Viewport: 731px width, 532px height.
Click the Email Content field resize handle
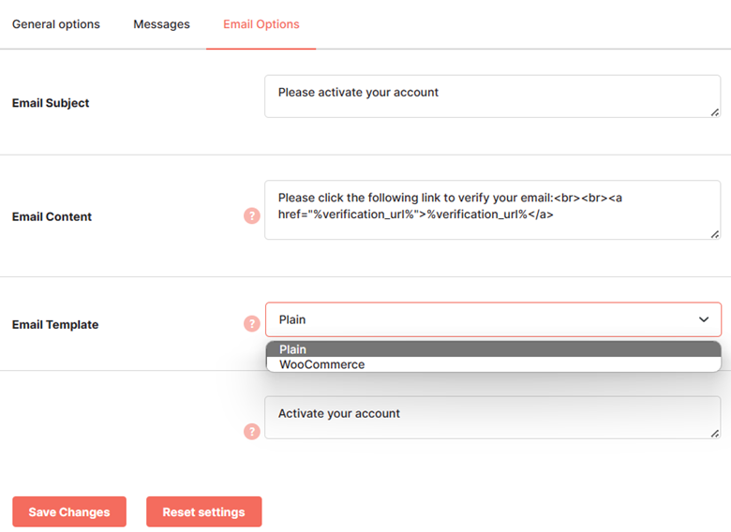(x=715, y=234)
